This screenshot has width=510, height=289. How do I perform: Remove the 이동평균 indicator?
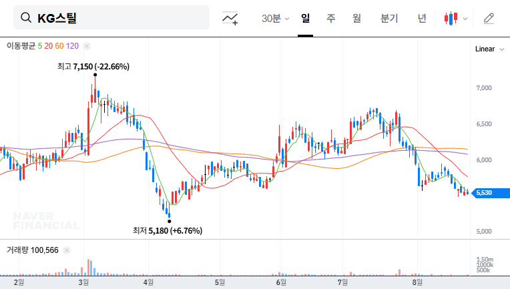(87, 46)
